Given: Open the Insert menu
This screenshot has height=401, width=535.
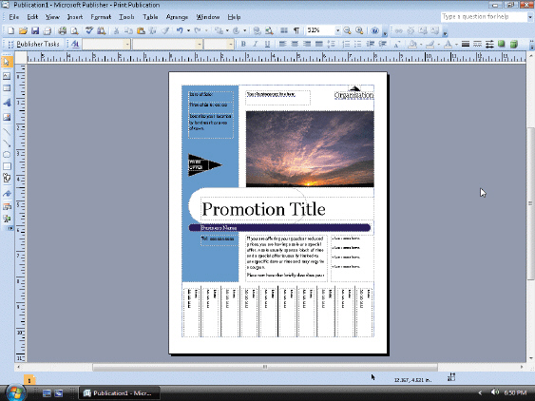Looking at the screenshot, I should [74, 17].
